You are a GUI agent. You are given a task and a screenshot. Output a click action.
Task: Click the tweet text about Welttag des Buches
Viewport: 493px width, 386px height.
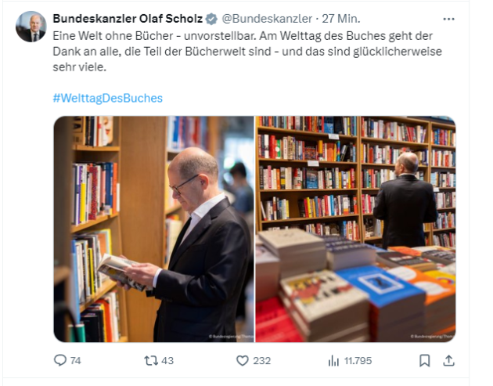[x=247, y=51]
